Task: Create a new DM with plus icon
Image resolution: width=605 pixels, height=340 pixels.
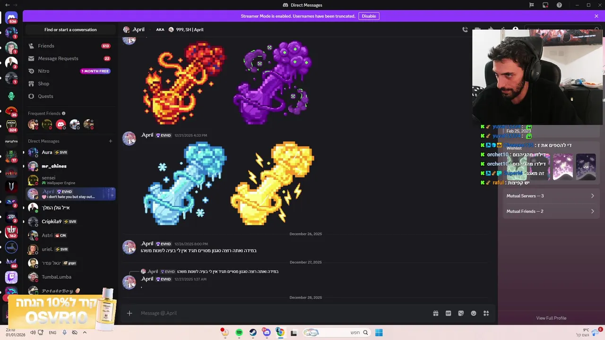Action: pos(111,141)
